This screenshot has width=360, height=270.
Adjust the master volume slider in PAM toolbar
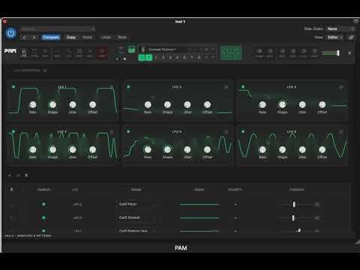coord(331,53)
